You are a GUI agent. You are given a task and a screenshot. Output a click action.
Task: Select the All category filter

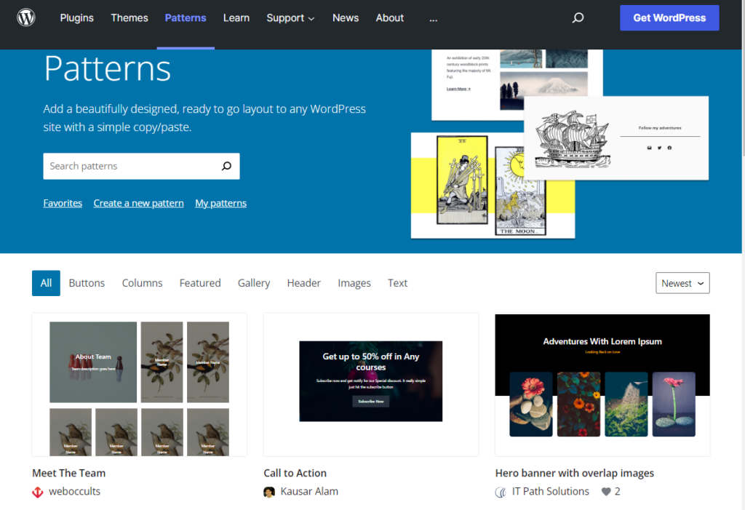[46, 283]
